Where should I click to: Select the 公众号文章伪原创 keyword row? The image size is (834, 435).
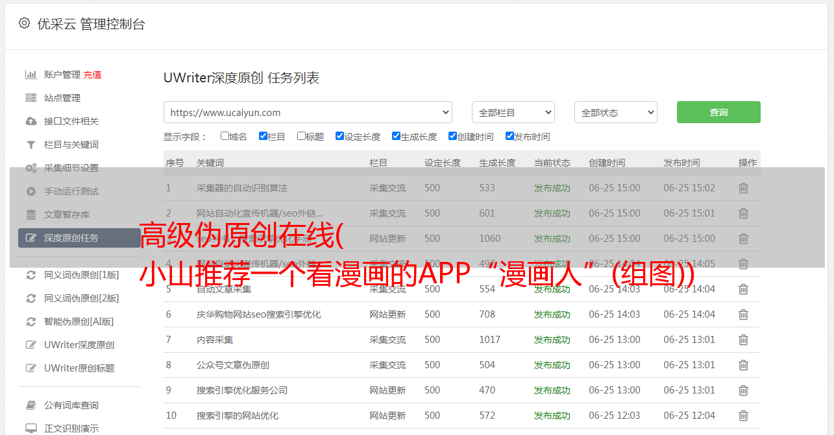(x=233, y=365)
